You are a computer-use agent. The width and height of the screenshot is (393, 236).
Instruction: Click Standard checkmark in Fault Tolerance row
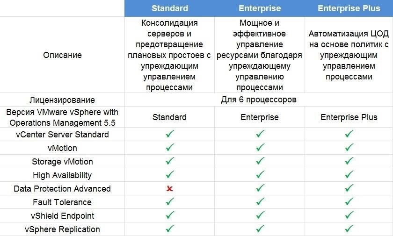click(170, 202)
